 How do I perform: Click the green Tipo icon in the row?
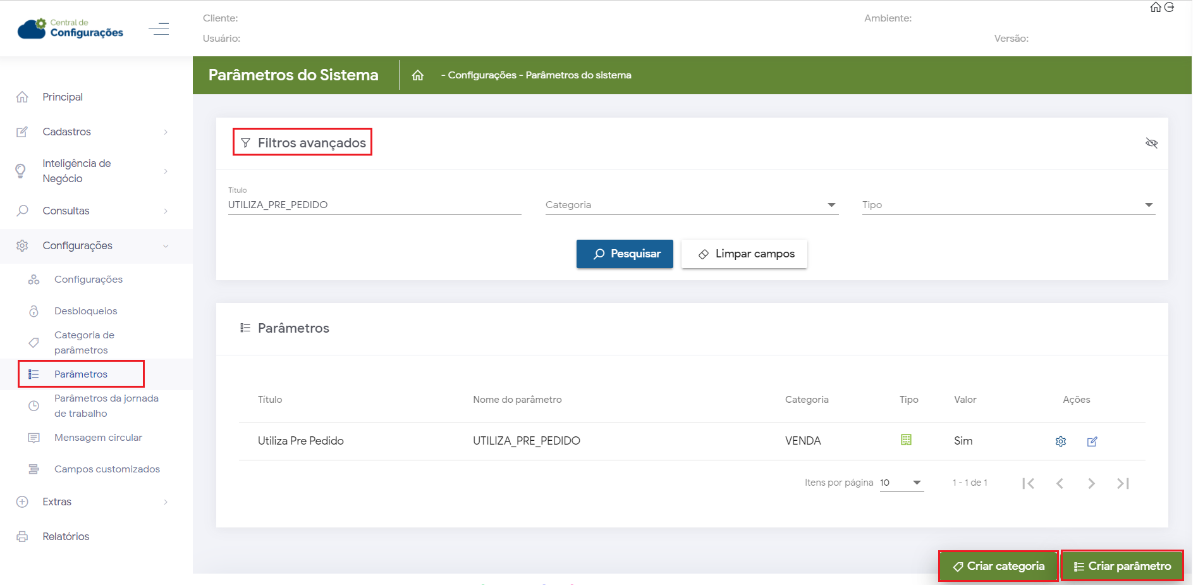point(906,440)
